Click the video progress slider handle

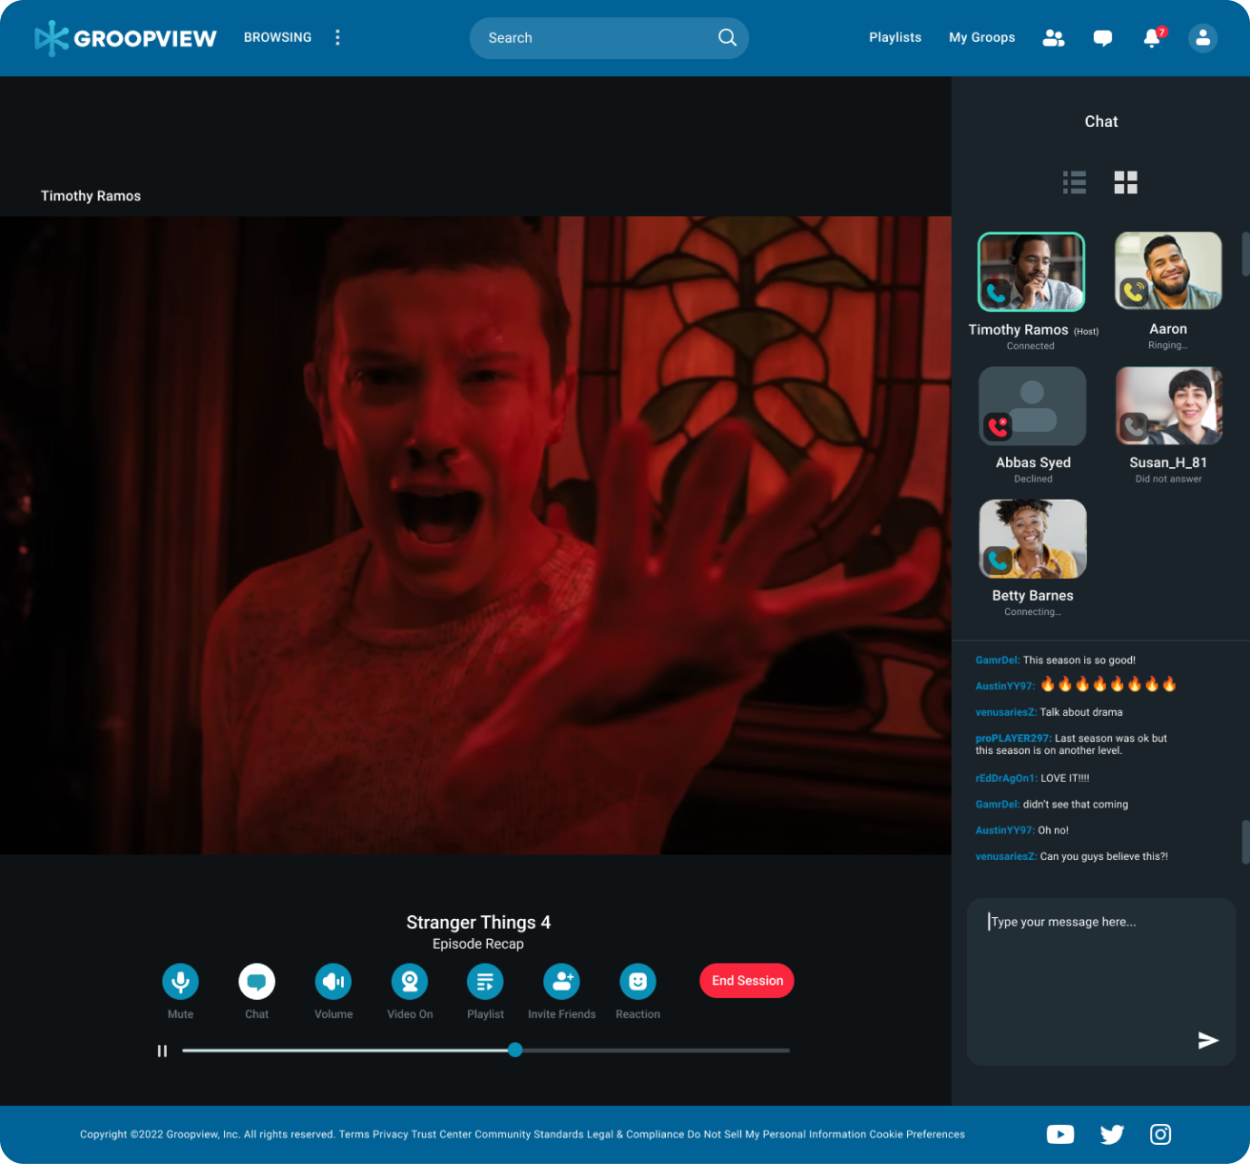[515, 1050]
